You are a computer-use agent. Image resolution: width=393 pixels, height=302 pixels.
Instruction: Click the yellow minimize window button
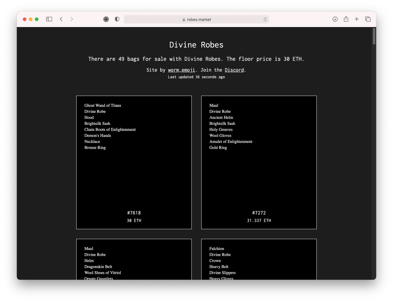pos(31,19)
